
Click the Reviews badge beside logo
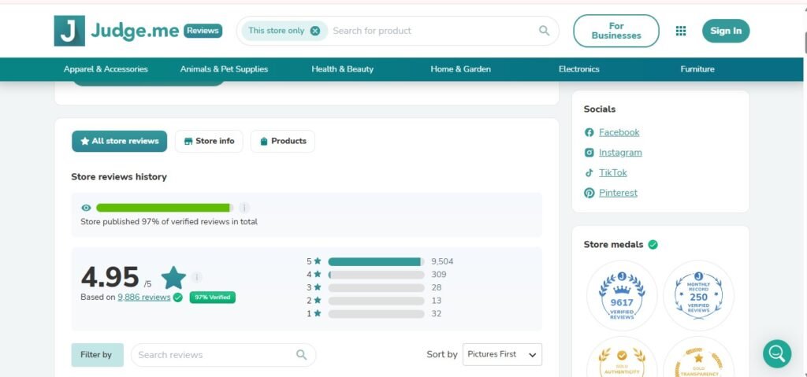(203, 31)
